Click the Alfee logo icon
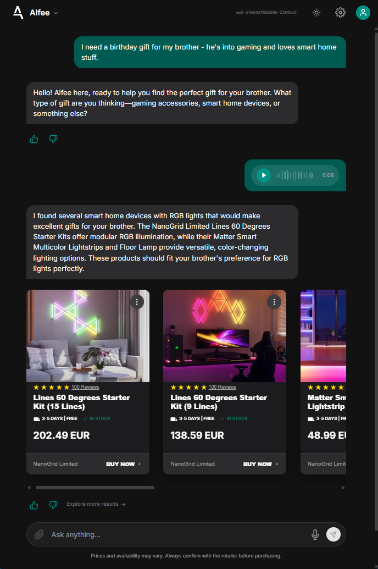 [18, 13]
